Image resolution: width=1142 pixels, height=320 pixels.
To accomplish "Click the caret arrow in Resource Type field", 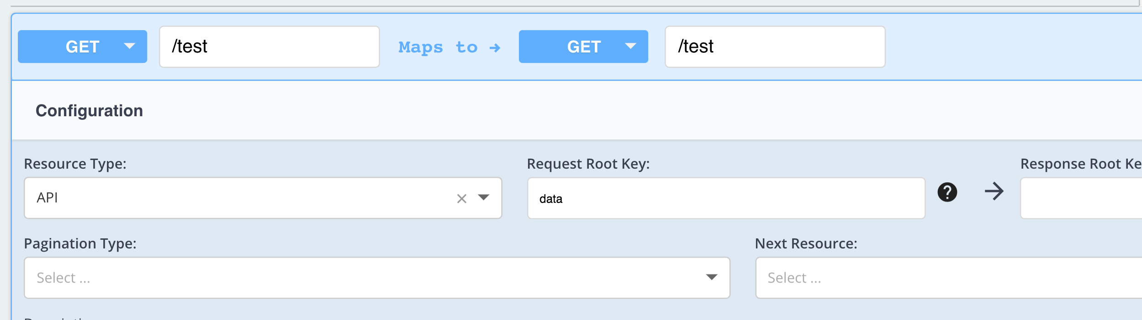I will click(483, 197).
